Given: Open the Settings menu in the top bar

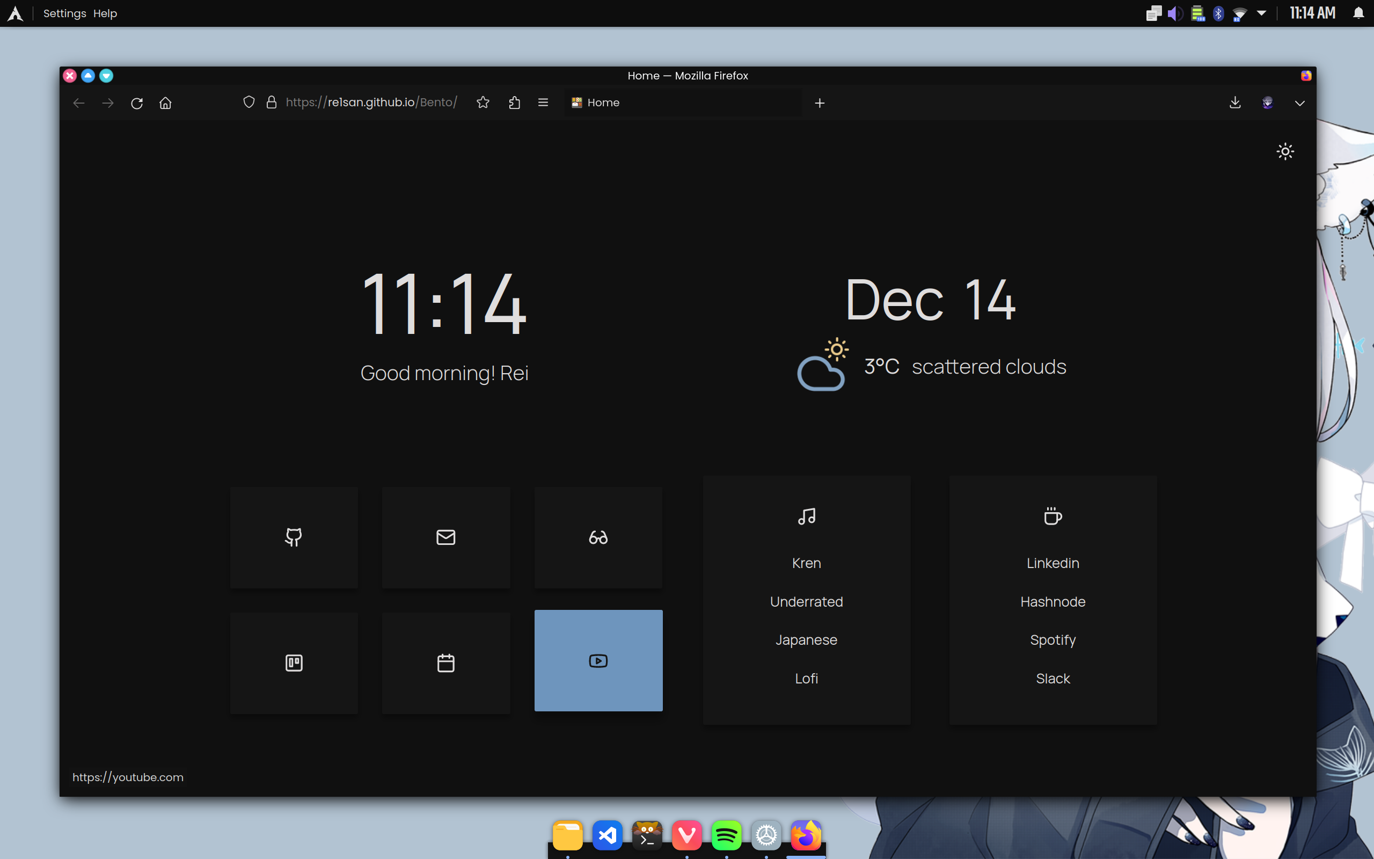Looking at the screenshot, I should (x=65, y=13).
